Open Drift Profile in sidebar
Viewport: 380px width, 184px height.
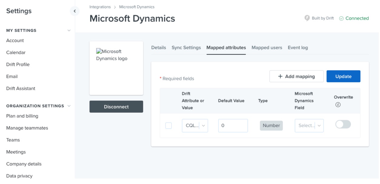(x=18, y=64)
